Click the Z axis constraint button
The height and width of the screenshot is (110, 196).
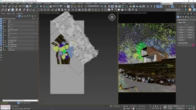tap(154, 6)
